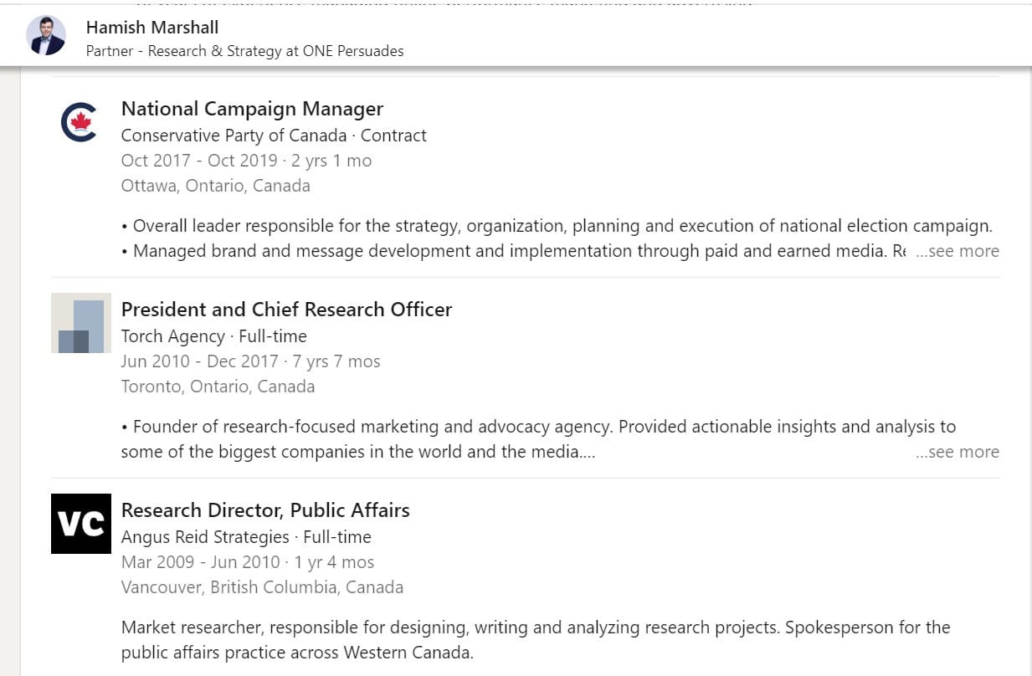Select the Vancouver, British Columbia location text

[x=262, y=587]
